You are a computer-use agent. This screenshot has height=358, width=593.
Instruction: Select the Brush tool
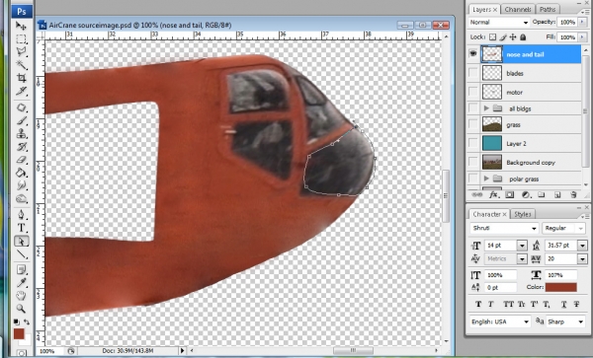point(21,120)
